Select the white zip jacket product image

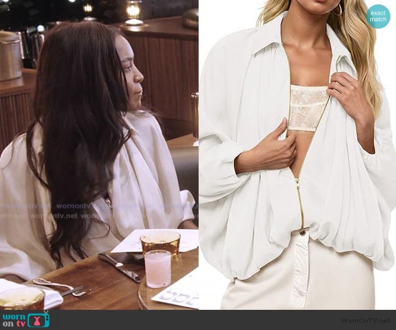click(x=297, y=155)
